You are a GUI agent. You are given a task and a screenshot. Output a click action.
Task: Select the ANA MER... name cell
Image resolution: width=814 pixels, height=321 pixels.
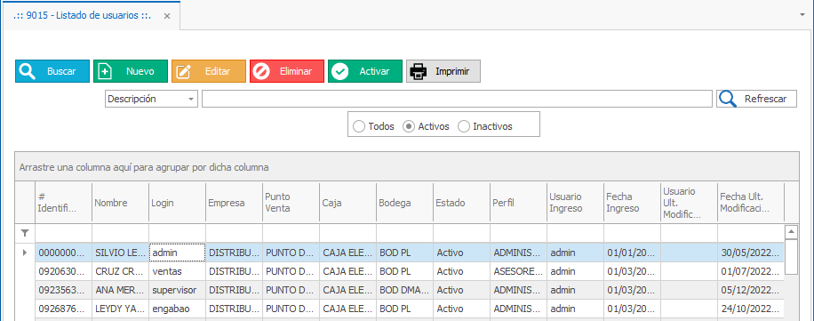point(121,290)
